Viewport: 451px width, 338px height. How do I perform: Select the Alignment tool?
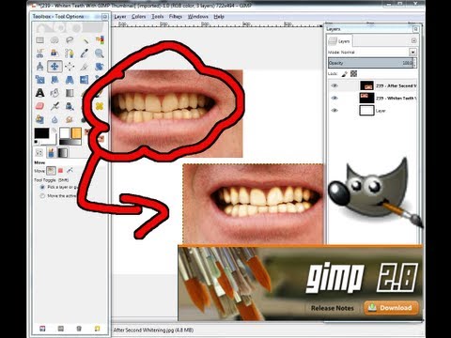[70, 67]
